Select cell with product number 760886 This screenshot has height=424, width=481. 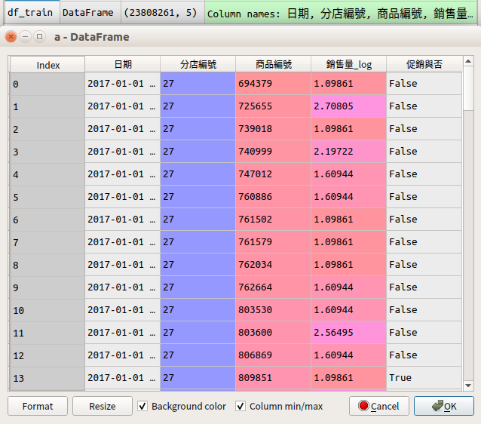click(274, 196)
